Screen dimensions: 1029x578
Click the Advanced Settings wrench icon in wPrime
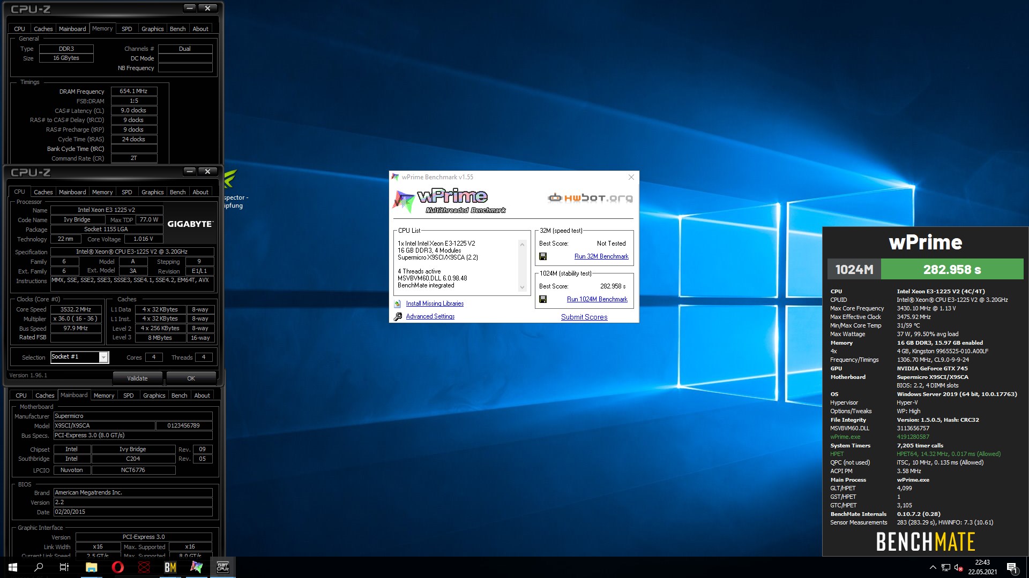[398, 316]
